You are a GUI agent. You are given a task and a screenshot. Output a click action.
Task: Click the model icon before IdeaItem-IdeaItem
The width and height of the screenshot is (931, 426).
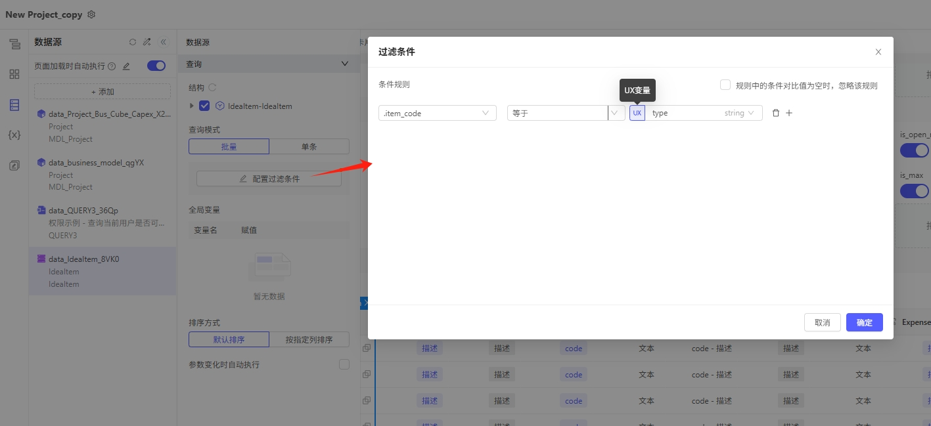(x=220, y=106)
